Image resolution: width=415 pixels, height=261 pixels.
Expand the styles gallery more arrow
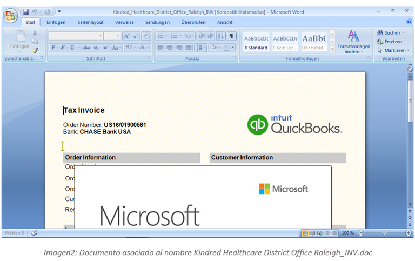[x=333, y=49]
